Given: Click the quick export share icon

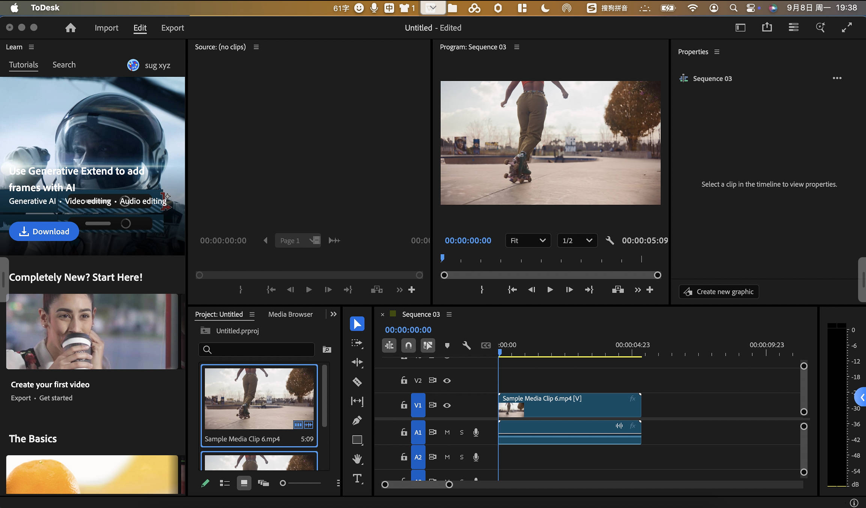Looking at the screenshot, I should (767, 27).
